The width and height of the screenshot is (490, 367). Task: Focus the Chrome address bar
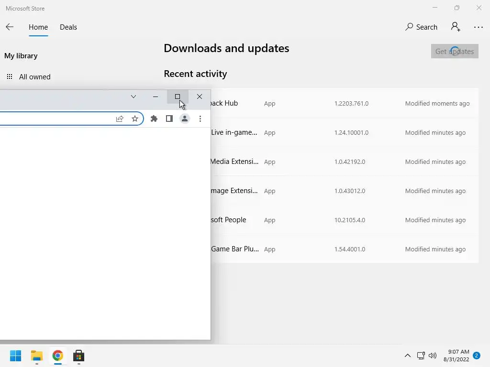pyautogui.click(x=72, y=119)
